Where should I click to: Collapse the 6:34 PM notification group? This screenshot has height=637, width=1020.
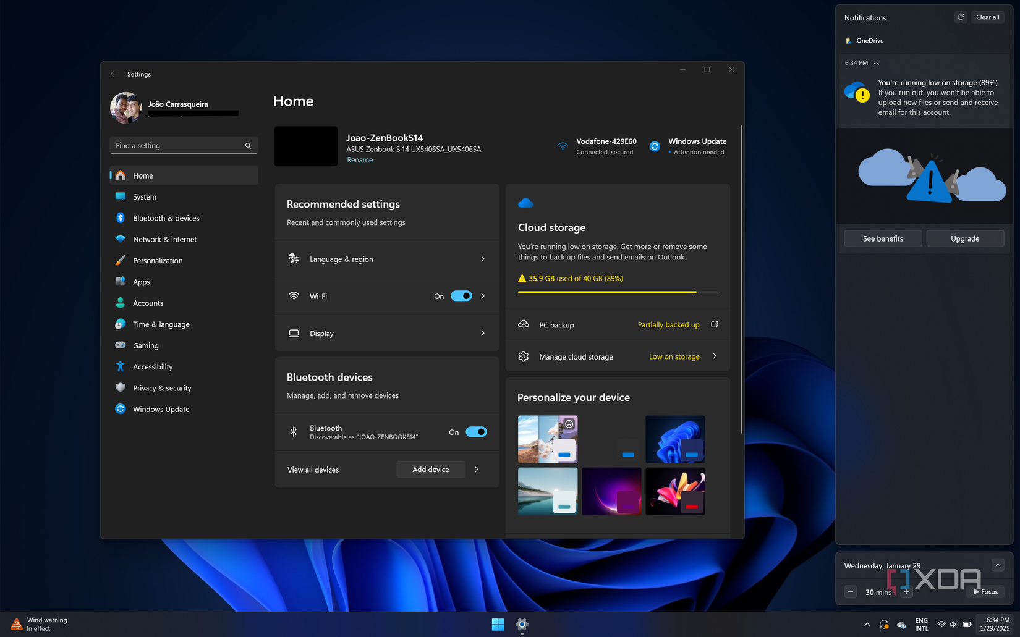click(x=876, y=63)
